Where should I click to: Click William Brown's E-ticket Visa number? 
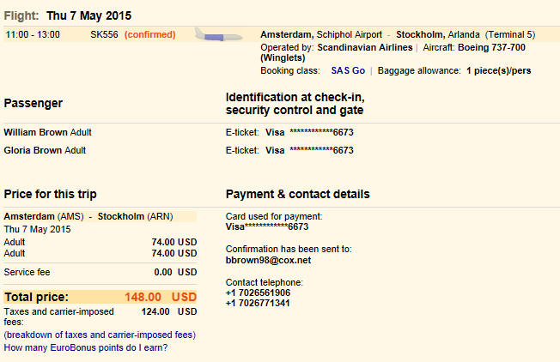click(309, 132)
